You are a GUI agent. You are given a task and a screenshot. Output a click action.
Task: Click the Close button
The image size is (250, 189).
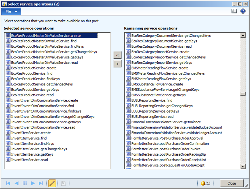pos(232,183)
